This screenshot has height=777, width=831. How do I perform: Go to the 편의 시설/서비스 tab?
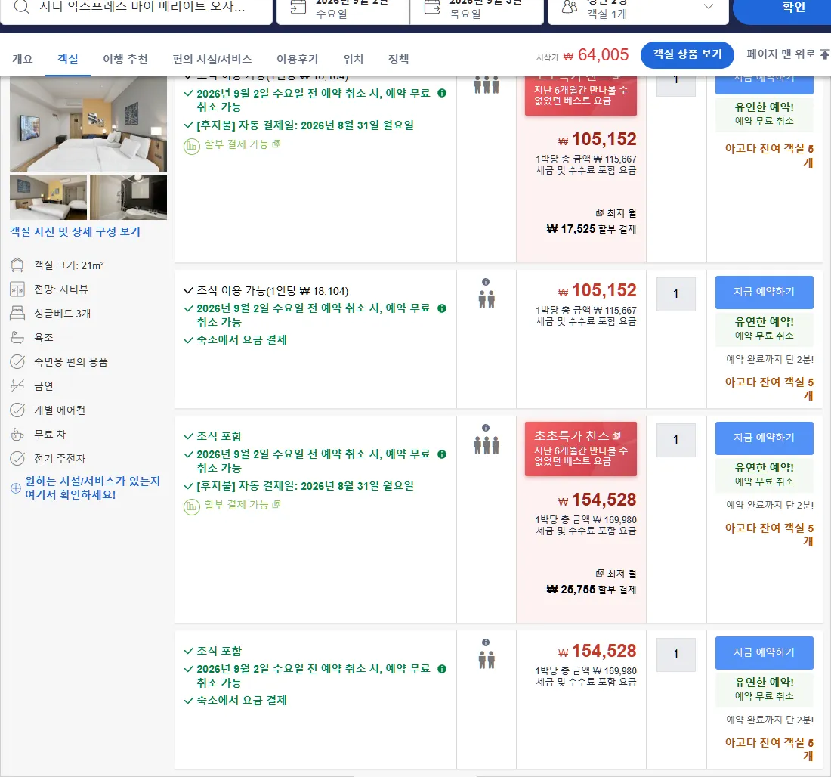(x=212, y=59)
